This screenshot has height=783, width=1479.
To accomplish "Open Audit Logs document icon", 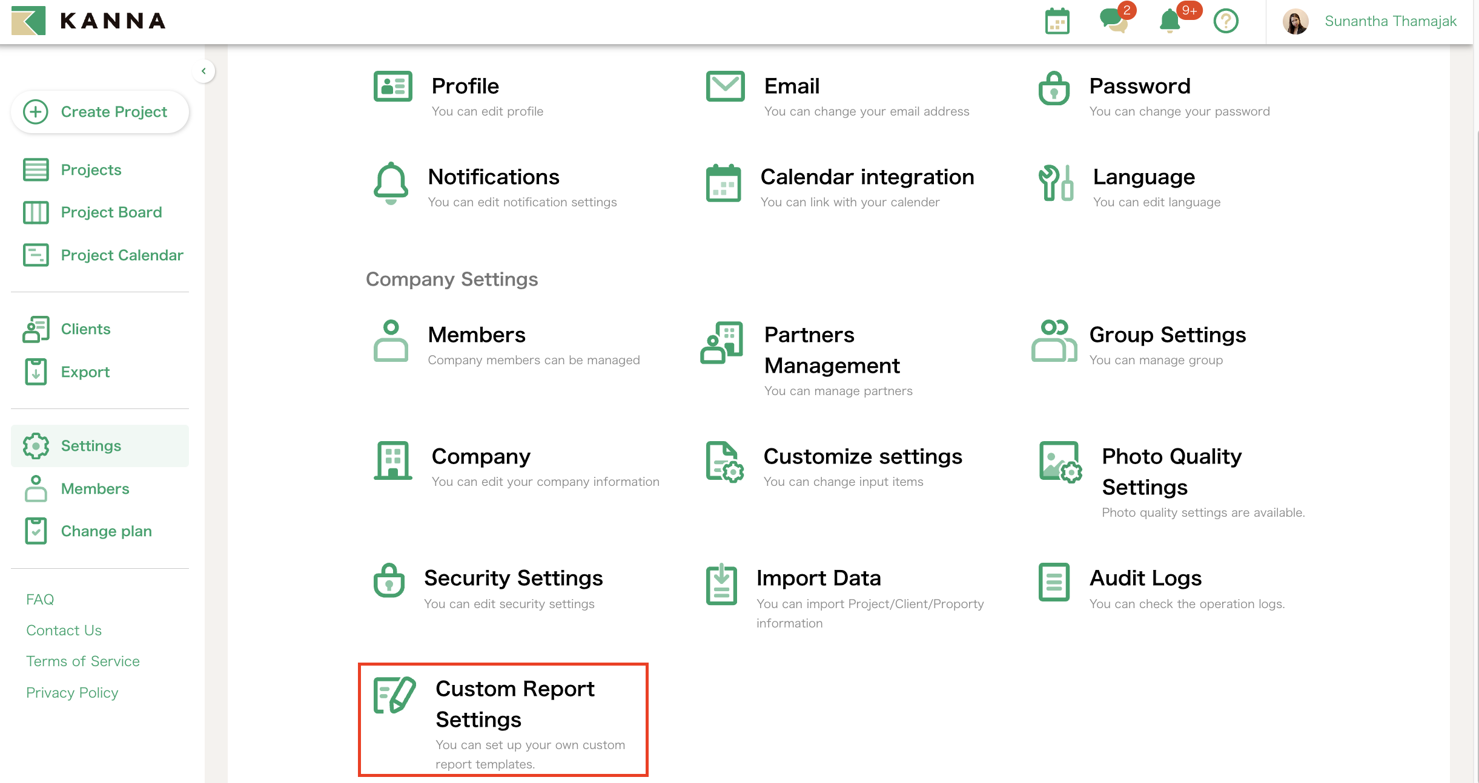I will 1054,583.
